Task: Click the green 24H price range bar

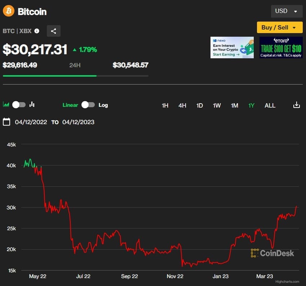Action: pos(49,76)
